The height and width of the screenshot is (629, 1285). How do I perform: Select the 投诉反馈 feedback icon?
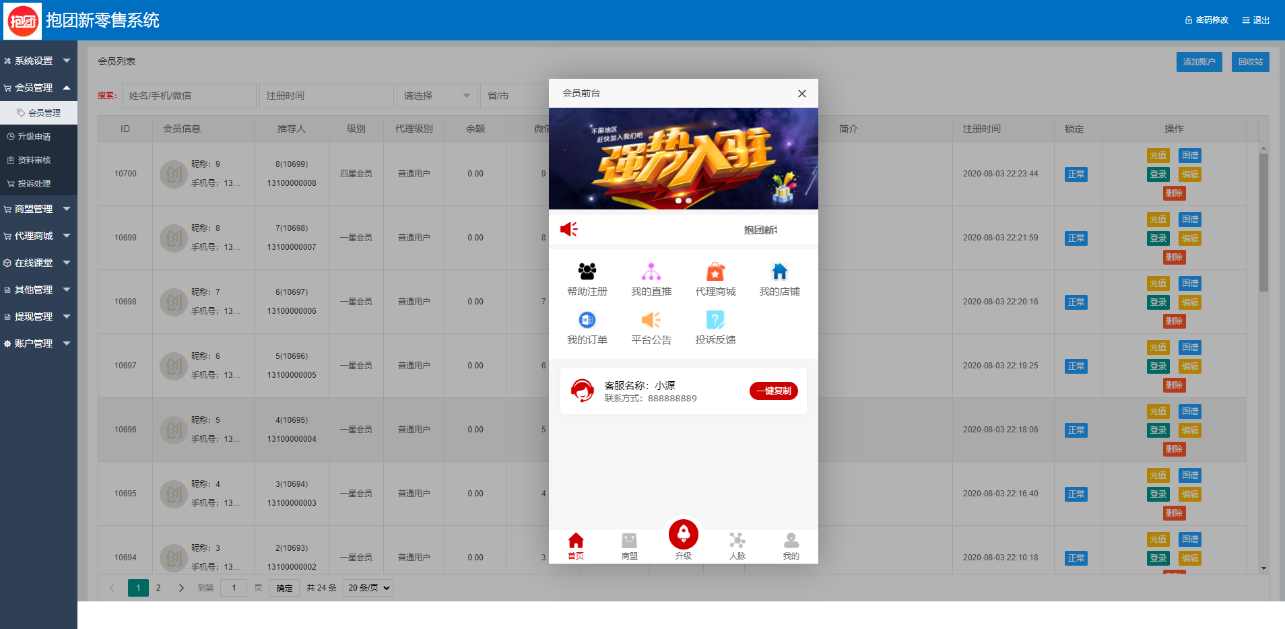click(715, 321)
